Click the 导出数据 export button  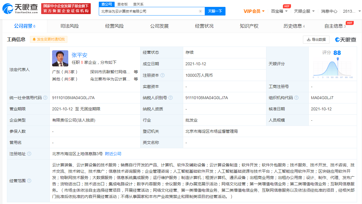pos(316,39)
